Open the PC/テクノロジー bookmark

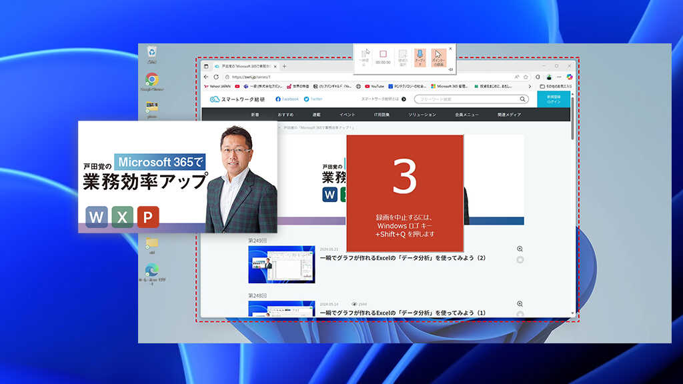[x=408, y=86]
